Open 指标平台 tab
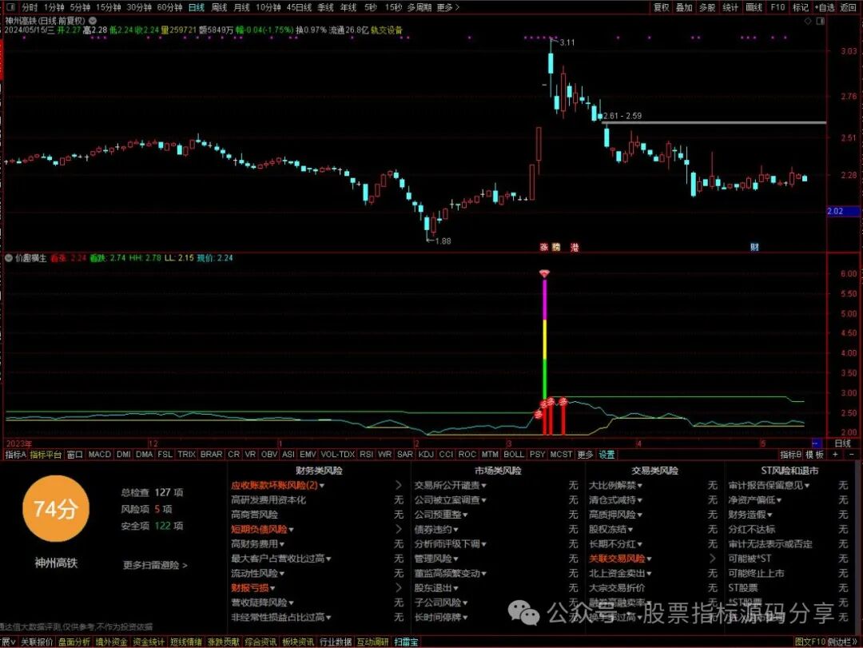This screenshot has width=863, height=648. point(46,454)
